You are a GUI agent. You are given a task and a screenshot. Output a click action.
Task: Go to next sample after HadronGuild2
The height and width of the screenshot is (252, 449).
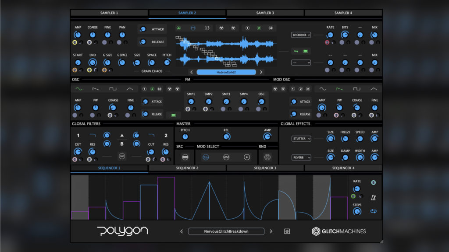click(261, 72)
